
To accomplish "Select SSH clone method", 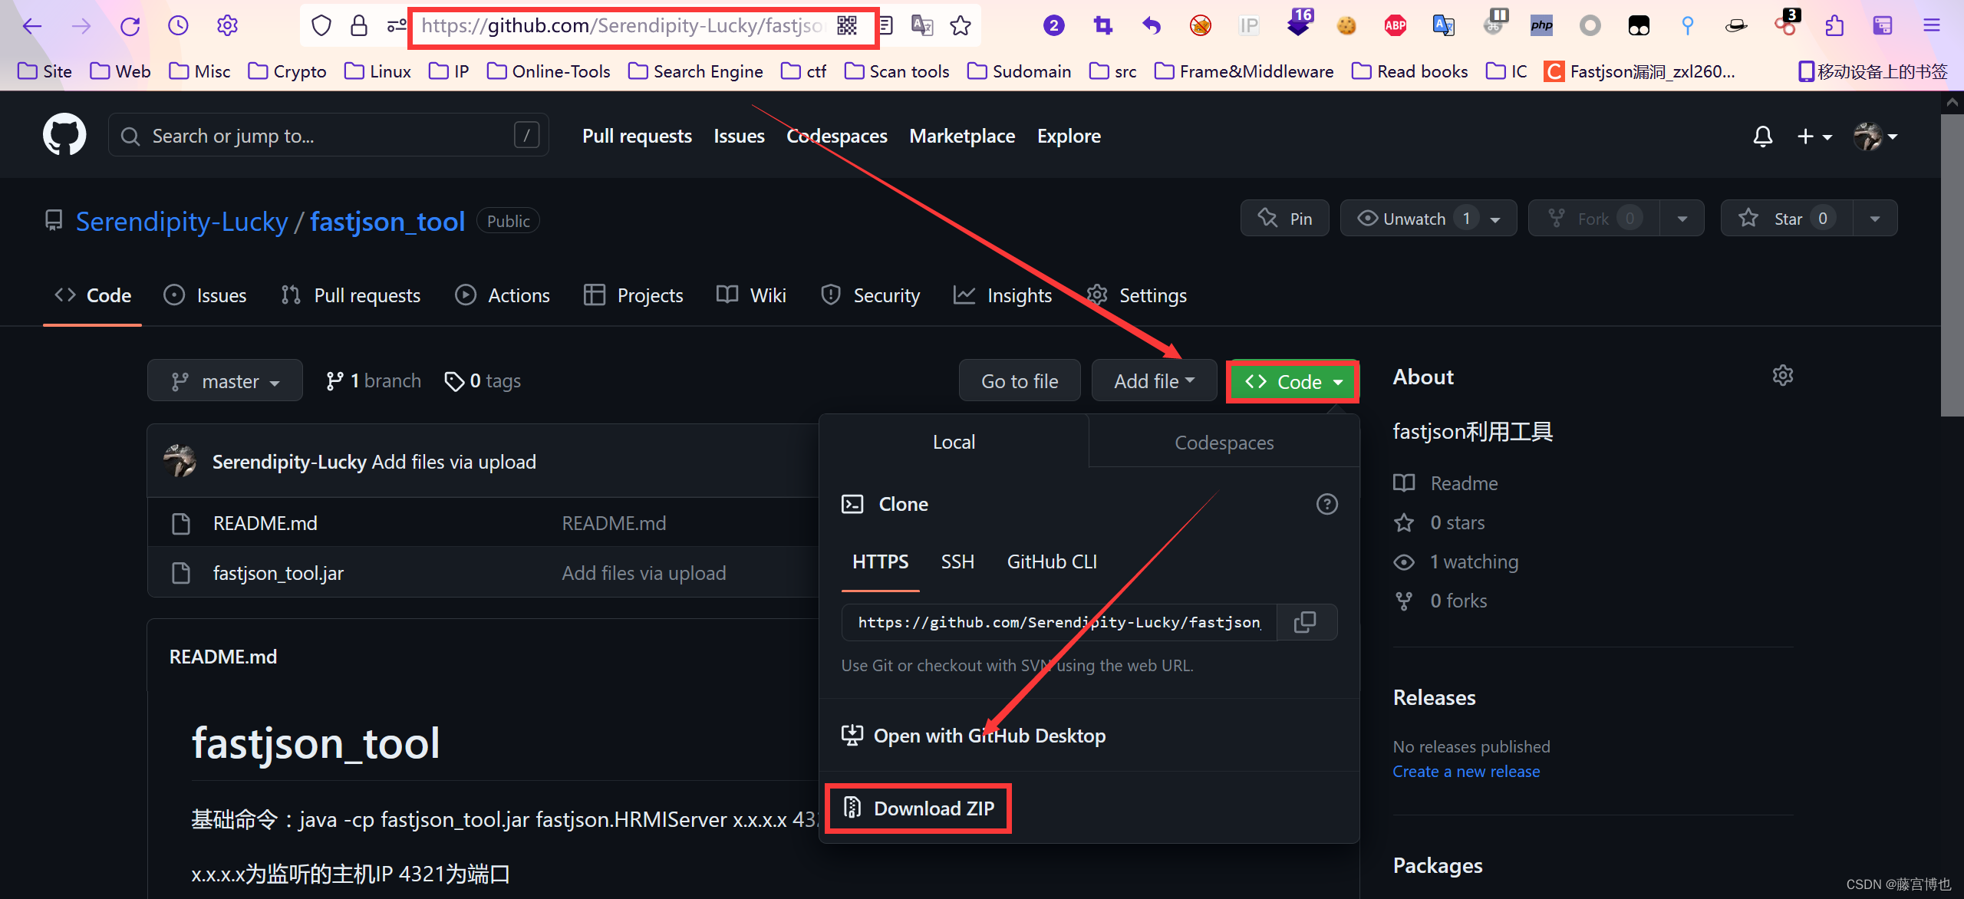I will (957, 561).
